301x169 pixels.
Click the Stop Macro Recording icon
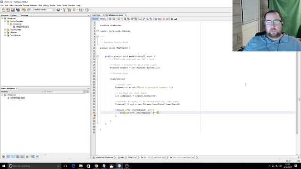coord(167,19)
